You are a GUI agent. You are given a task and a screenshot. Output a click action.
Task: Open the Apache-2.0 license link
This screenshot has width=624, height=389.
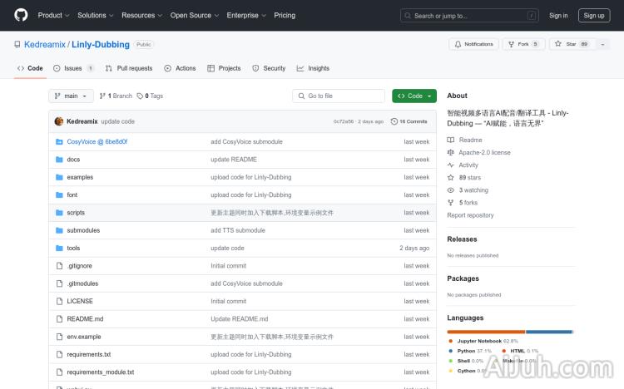pyautogui.click(x=484, y=153)
